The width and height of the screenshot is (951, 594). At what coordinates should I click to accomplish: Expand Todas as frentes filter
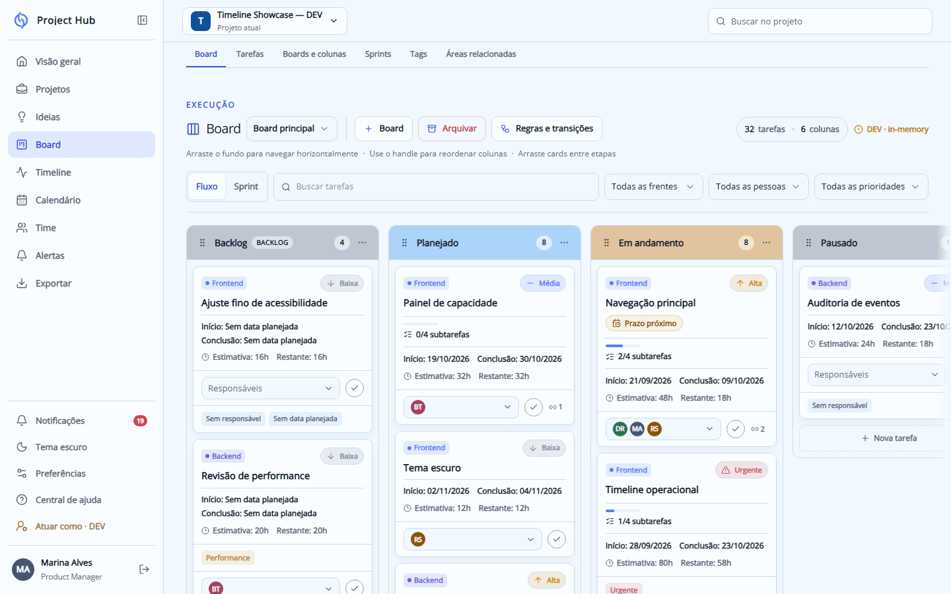coord(652,187)
